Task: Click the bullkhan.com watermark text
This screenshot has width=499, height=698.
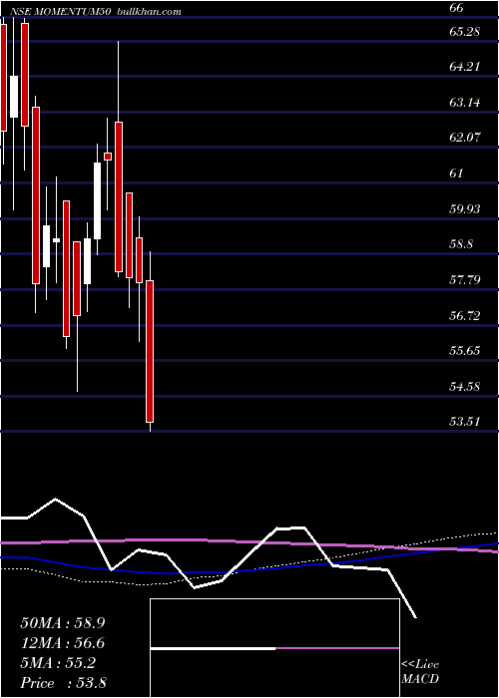Action: 149,12
